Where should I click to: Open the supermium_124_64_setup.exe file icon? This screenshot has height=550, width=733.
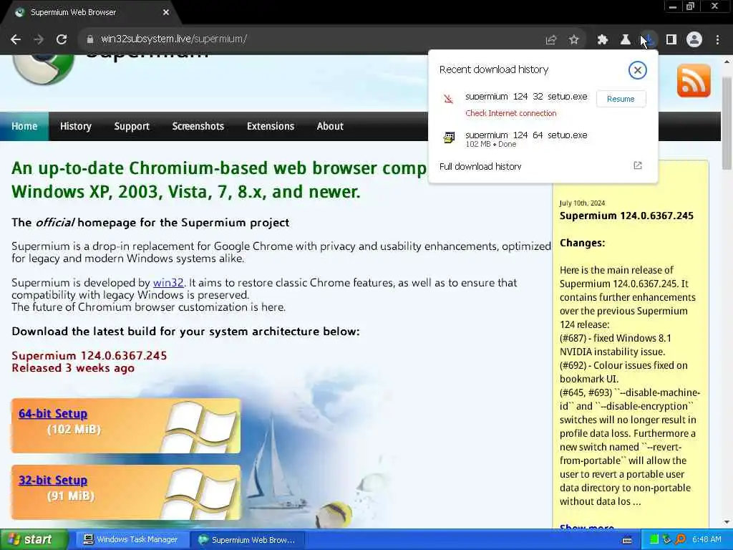click(449, 137)
